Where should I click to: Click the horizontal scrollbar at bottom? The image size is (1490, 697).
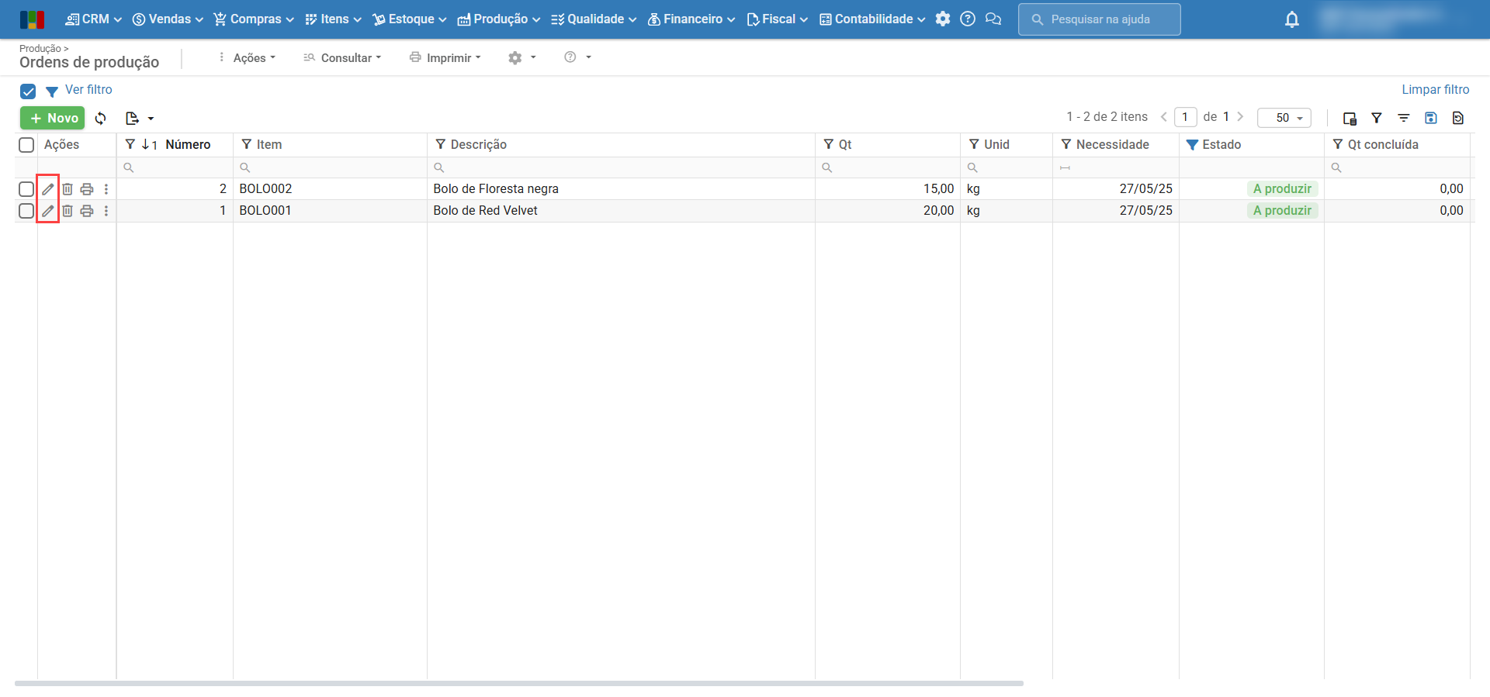[x=519, y=684]
